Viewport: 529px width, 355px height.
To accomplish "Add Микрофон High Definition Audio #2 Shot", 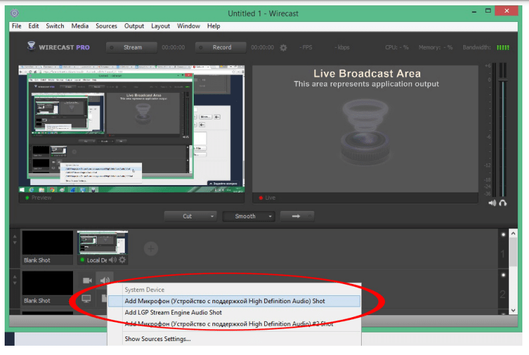I will [234, 324].
